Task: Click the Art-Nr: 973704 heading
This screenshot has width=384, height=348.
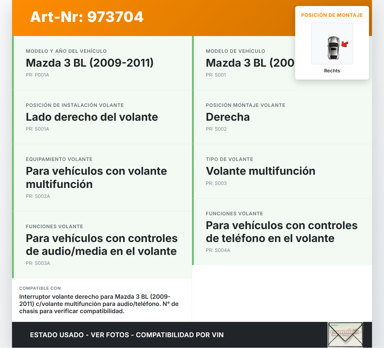Action: (87, 17)
